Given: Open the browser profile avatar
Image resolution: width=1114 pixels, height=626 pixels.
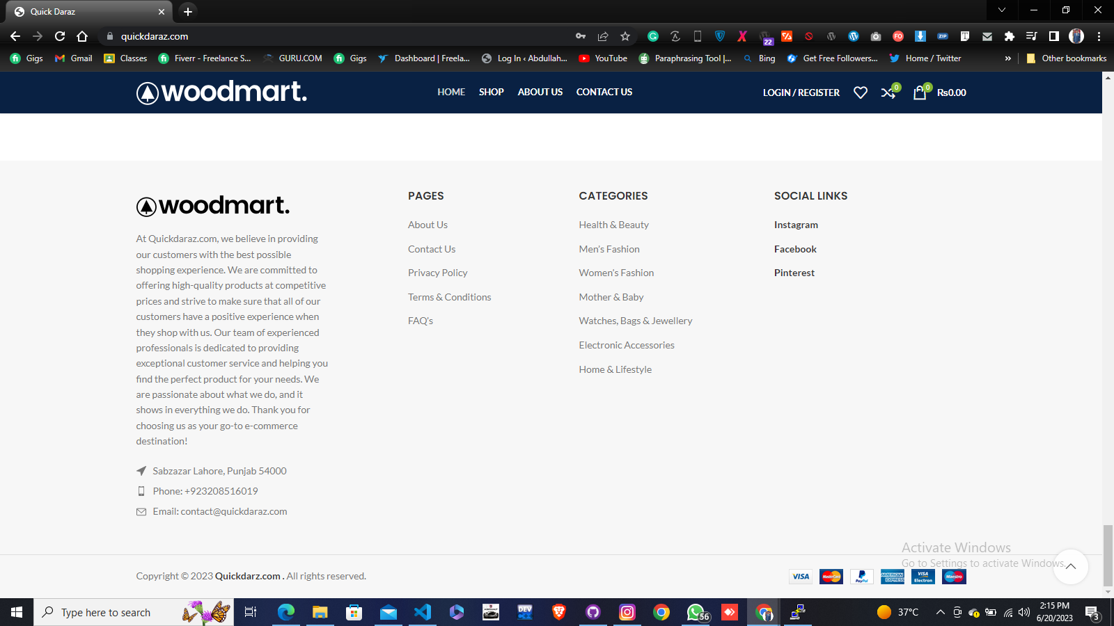Looking at the screenshot, I should click(x=1076, y=36).
